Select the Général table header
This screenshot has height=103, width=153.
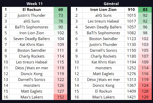tap(111, 4)
